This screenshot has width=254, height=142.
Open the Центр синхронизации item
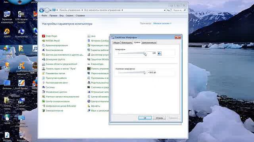[56, 101]
